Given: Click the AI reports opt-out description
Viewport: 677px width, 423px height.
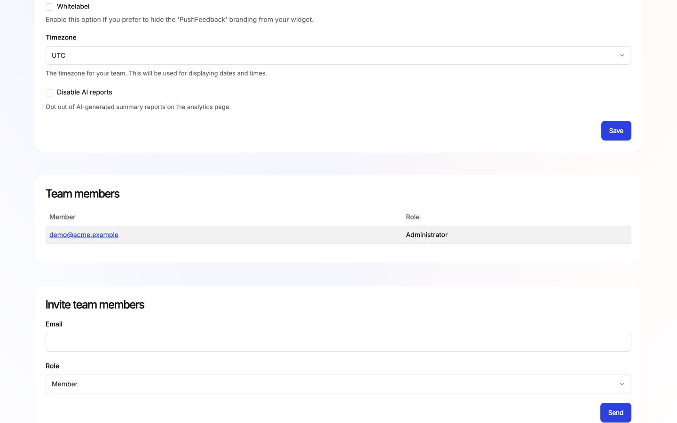Looking at the screenshot, I should click(x=138, y=107).
